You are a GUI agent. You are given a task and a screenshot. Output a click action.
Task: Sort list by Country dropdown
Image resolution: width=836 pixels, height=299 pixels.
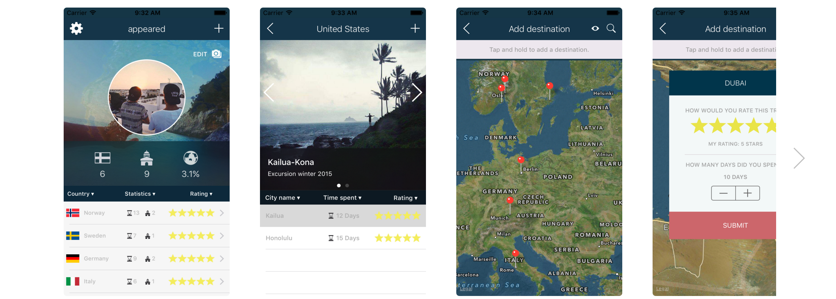[x=81, y=194]
